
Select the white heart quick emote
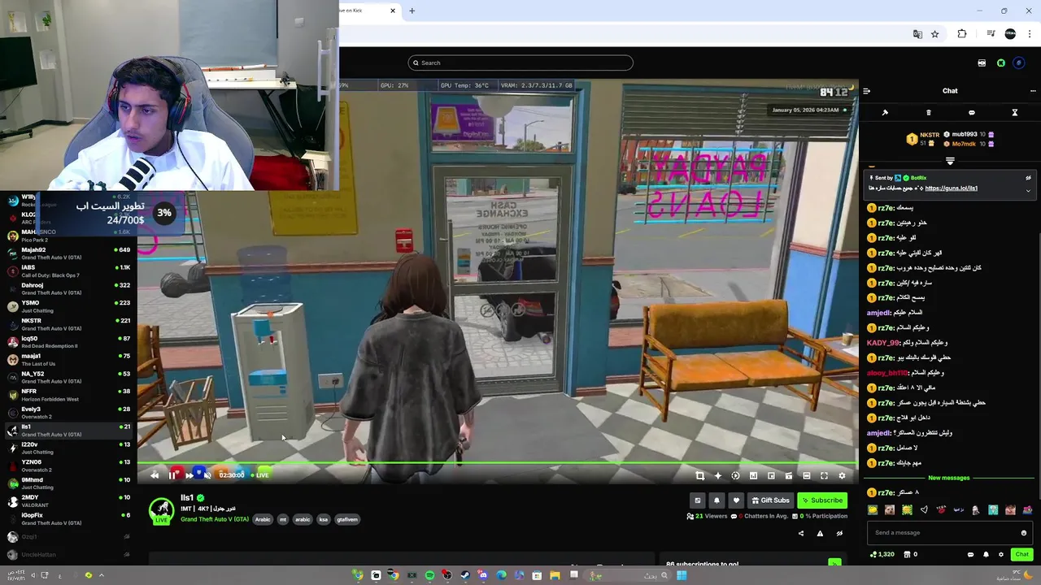click(924, 510)
